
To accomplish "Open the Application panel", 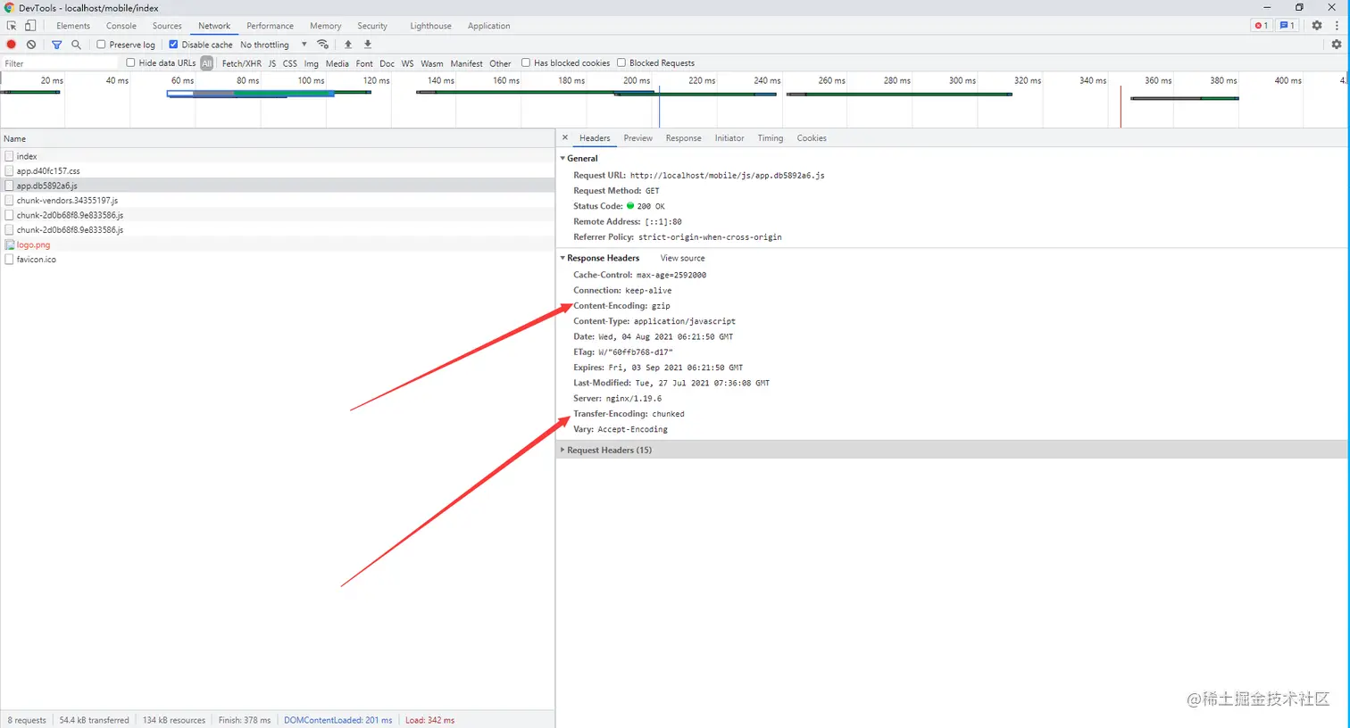I will point(489,26).
